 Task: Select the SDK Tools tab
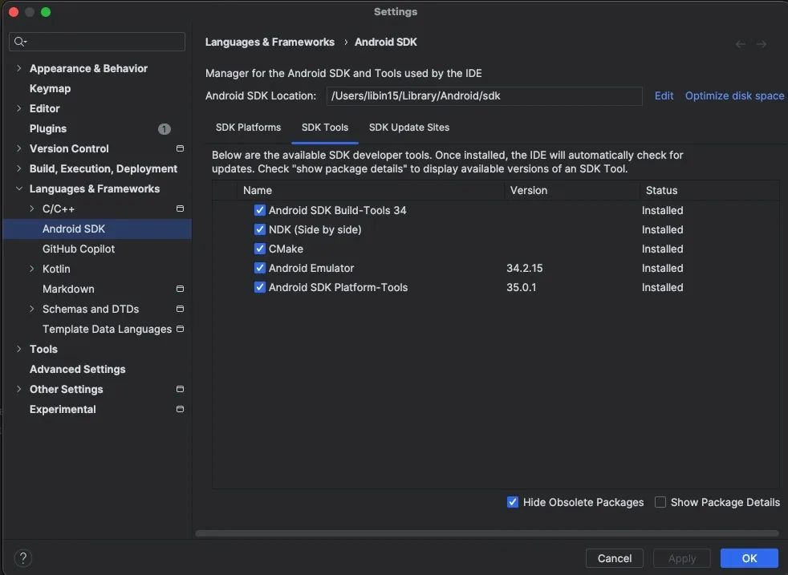325,128
